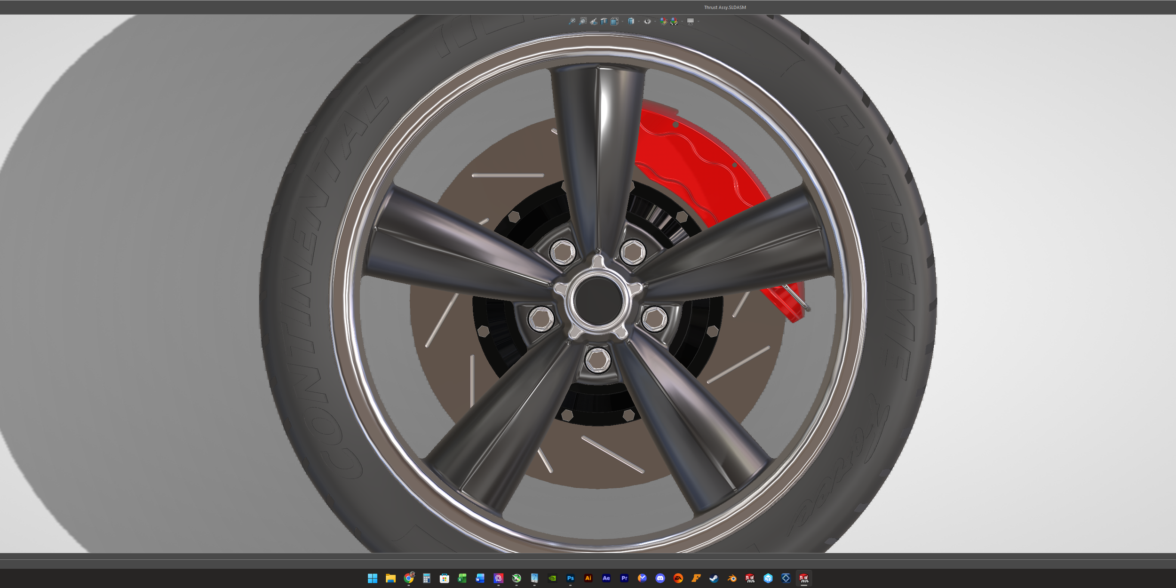The image size is (1176, 588).
Task: Click the Zoom to Fit icon
Action: click(572, 21)
